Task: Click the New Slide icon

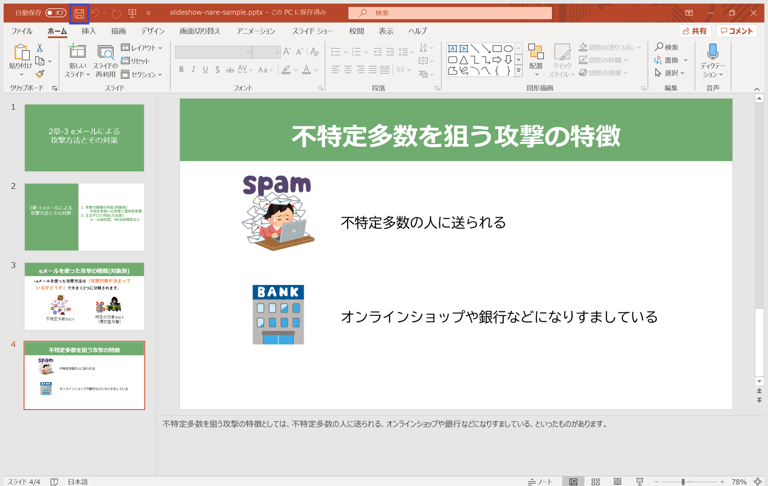Action: point(77,52)
